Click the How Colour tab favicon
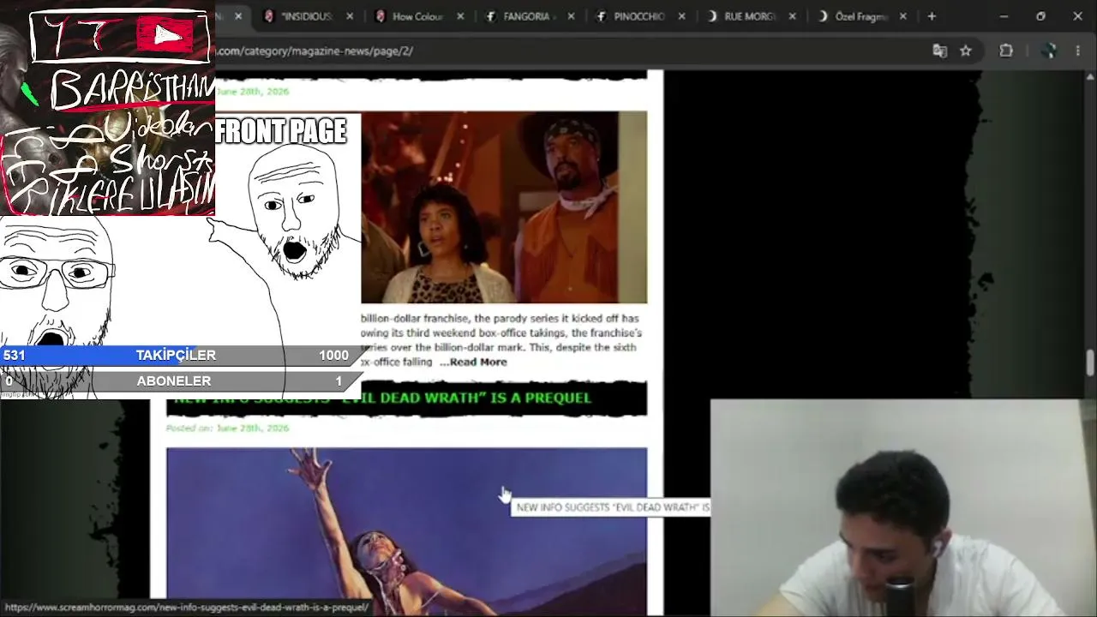Viewport: 1097px width, 617px height. click(381, 16)
